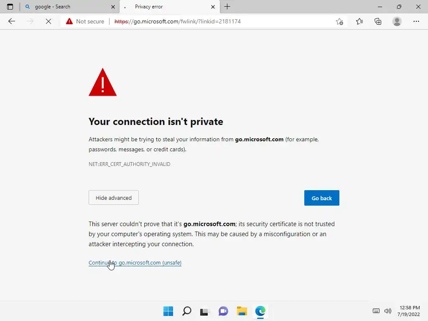Open Settings and more menu

click(416, 21)
